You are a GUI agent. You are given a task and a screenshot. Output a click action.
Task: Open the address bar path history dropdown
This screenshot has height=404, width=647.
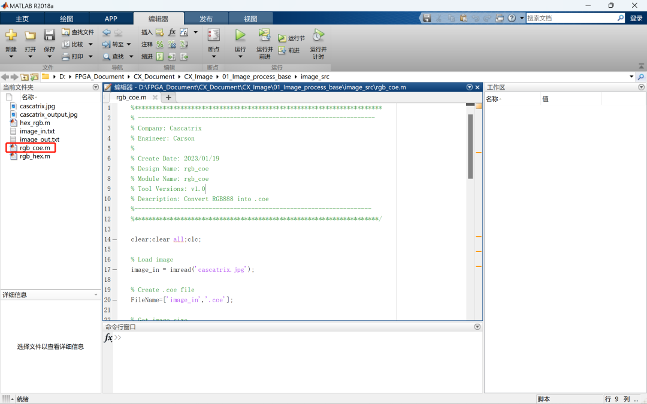(x=631, y=77)
